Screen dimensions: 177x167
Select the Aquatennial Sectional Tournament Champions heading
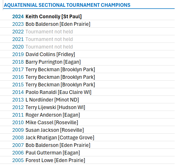(67, 5)
